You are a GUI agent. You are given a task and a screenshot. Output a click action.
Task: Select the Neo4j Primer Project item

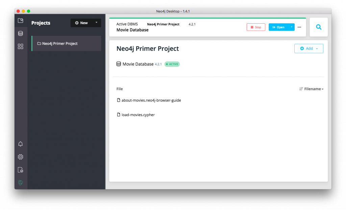point(59,44)
